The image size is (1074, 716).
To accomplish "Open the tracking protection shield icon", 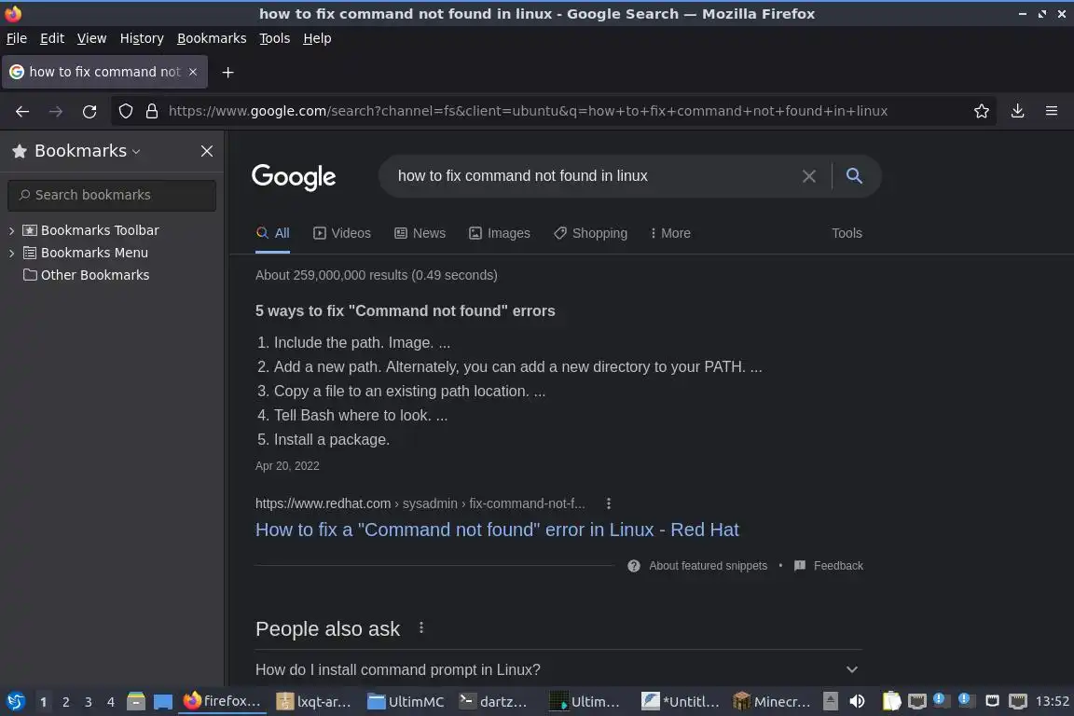I will pyautogui.click(x=125, y=111).
